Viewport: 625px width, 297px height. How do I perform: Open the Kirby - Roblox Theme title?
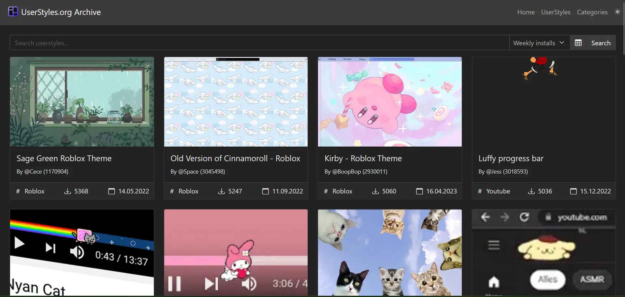coord(363,158)
